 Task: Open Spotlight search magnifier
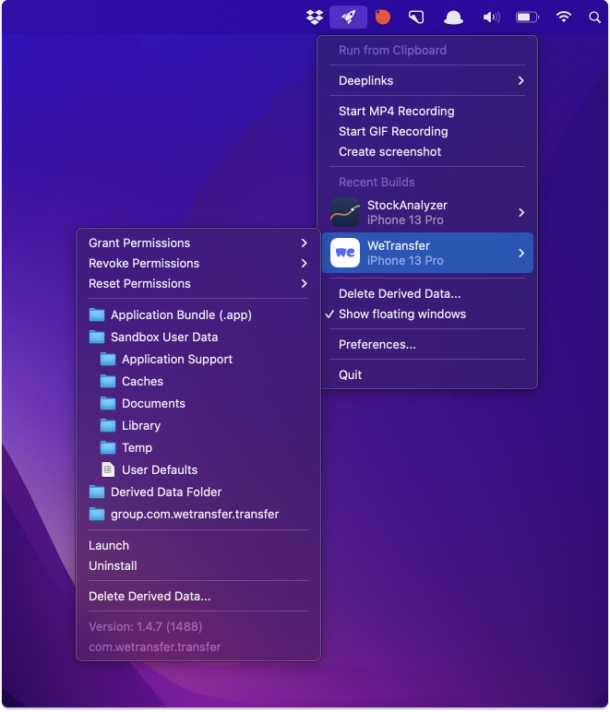click(x=594, y=18)
